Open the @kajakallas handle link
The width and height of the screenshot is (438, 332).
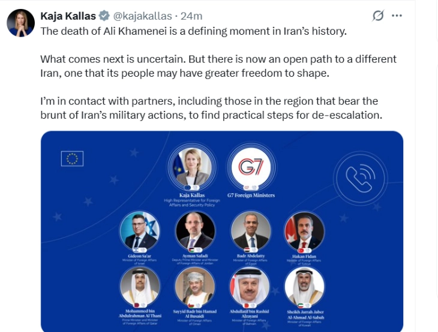click(x=141, y=16)
